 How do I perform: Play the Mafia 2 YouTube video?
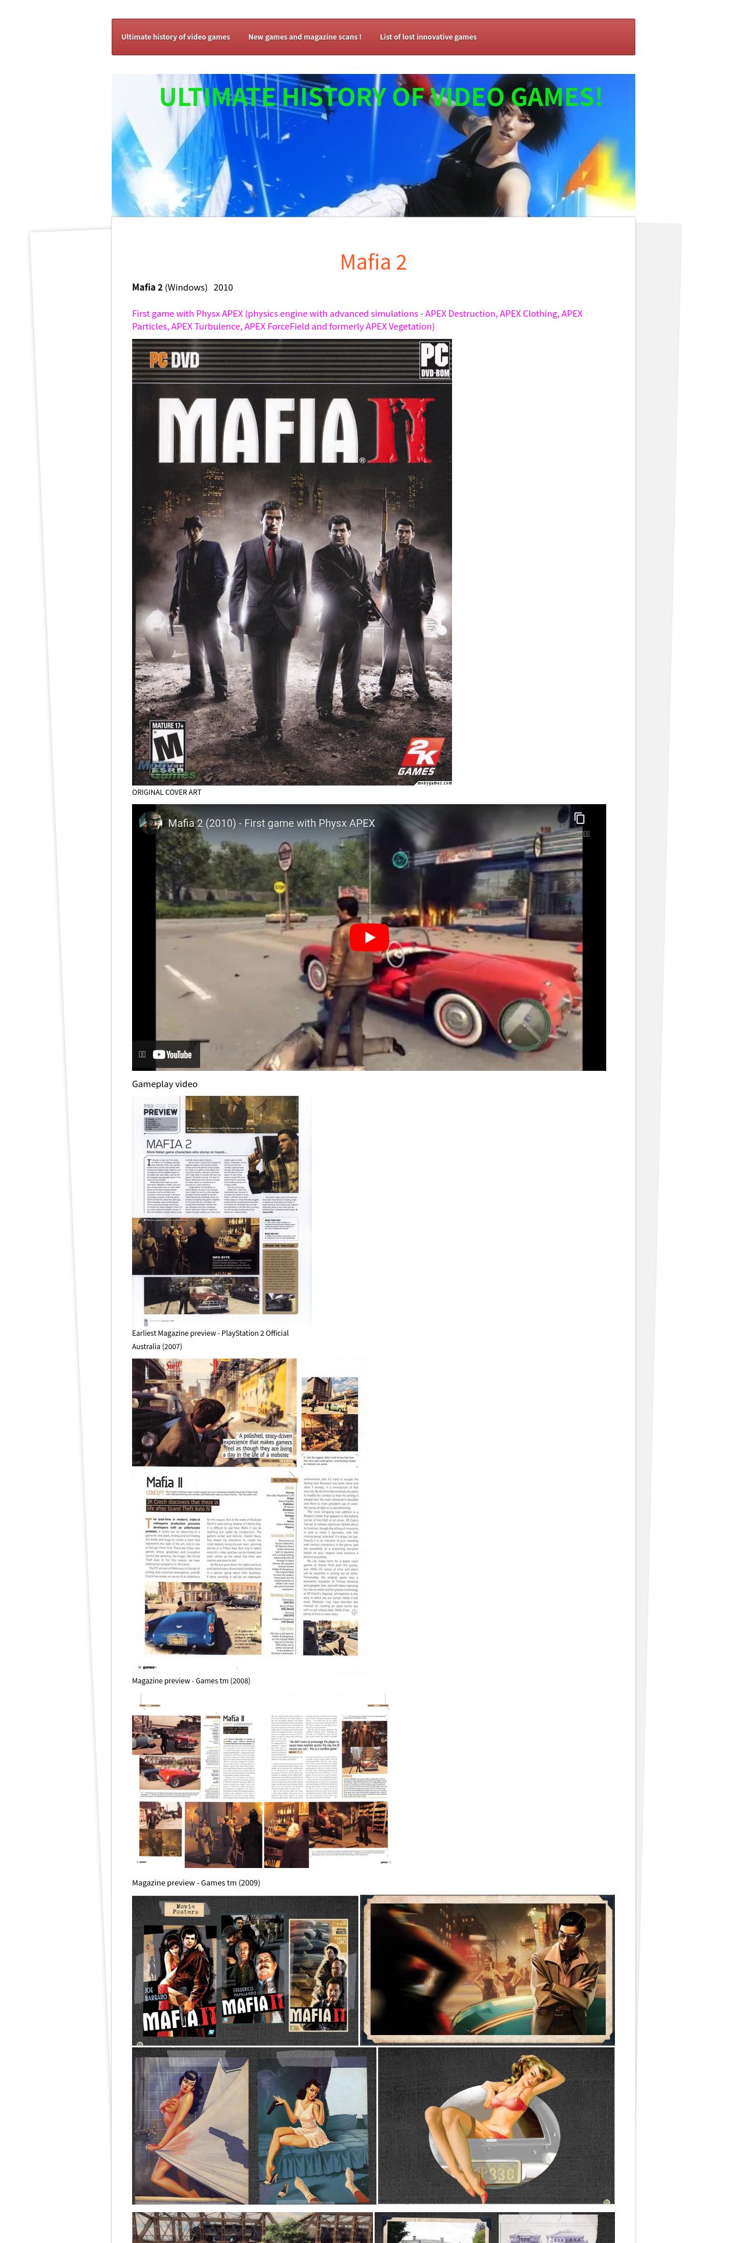[x=369, y=937]
